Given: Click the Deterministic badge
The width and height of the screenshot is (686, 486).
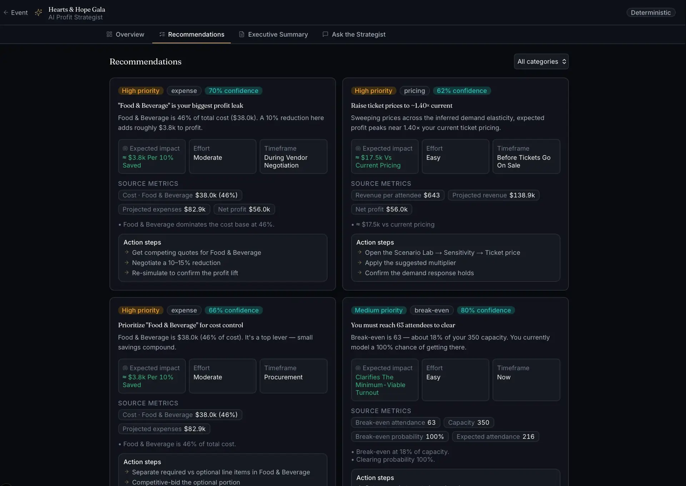Looking at the screenshot, I should pyautogui.click(x=651, y=13).
